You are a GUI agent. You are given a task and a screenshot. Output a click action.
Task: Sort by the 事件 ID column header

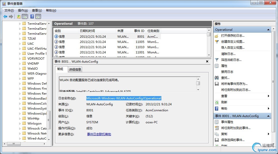click(x=138, y=31)
